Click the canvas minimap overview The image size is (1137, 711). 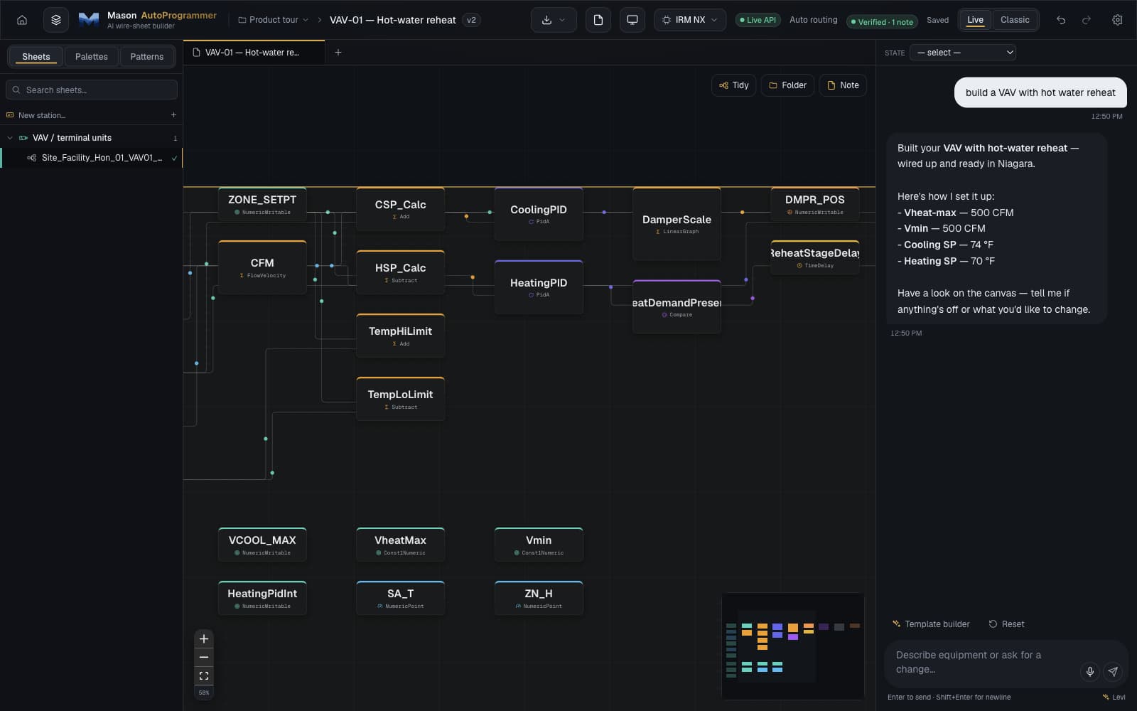coord(793,646)
